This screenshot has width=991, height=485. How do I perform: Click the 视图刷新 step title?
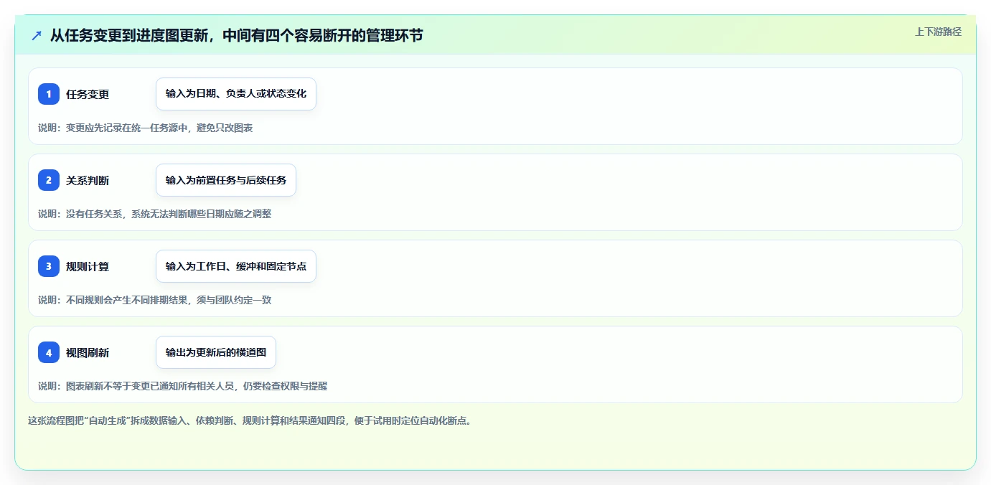(x=88, y=352)
